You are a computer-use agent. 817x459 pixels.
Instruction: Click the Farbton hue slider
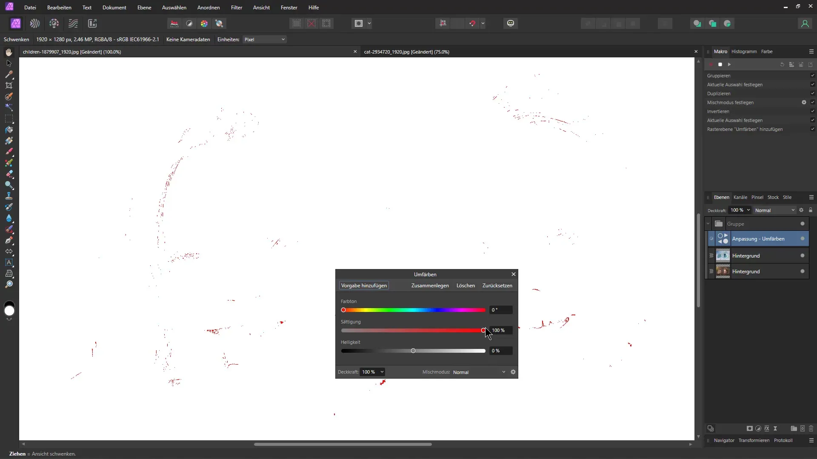(x=413, y=310)
